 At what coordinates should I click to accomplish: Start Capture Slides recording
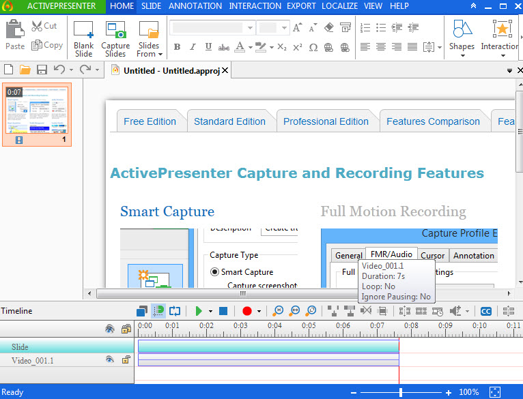(x=115, y=39)
